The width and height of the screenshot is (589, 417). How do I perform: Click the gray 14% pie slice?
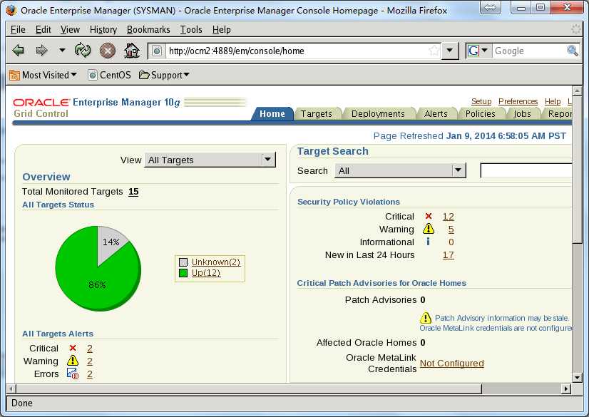coord(110,242)
